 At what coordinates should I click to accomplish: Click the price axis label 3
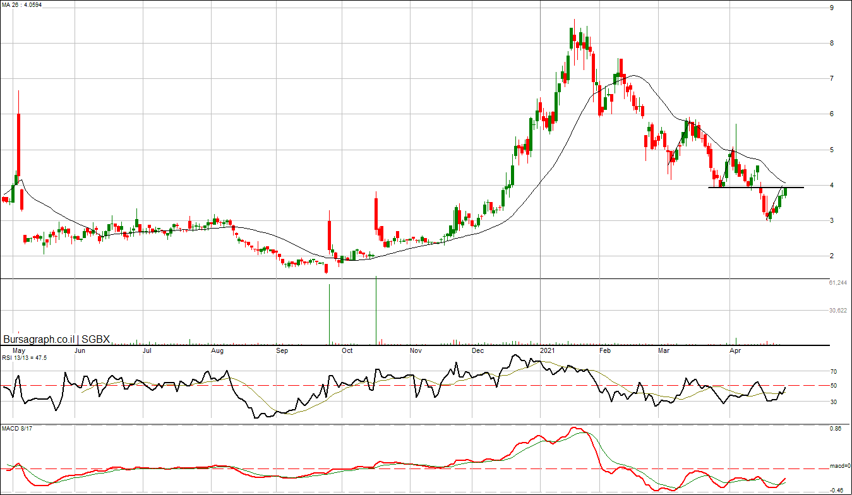tap(832, 220)
